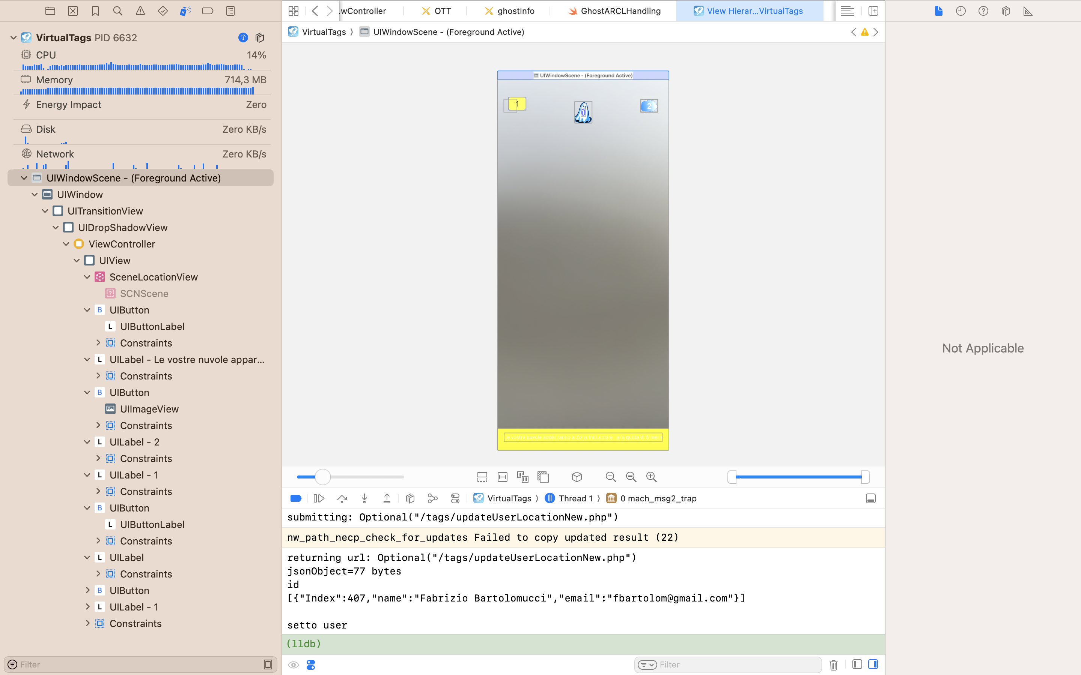This screenshot has width=1081, height=675.
Task: Collapse the SceneLocationView tree node
Action: (87, 277)
